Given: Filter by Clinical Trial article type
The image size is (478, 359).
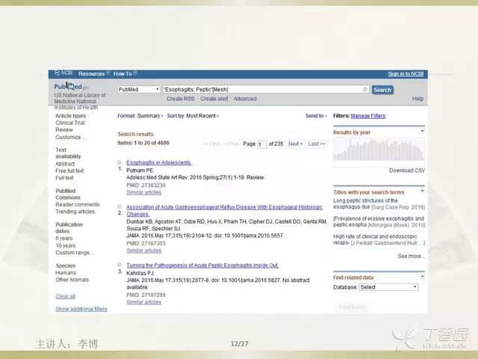Looking at the screenshot, I should (70, 123).
